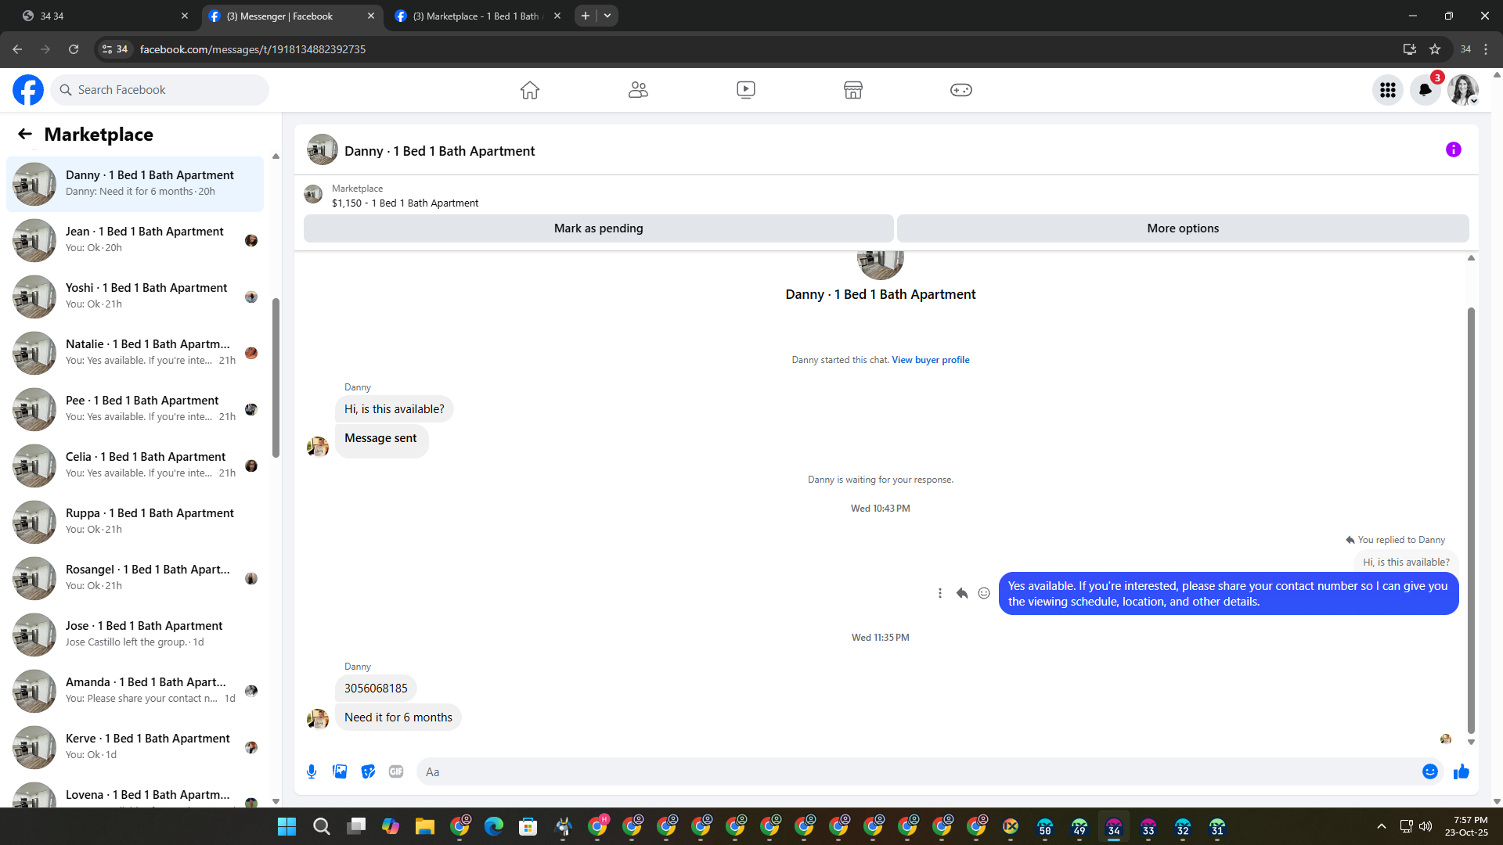Screen dimensions: 1503x845
Task: Open conversation information icon
Action: 1453,149
